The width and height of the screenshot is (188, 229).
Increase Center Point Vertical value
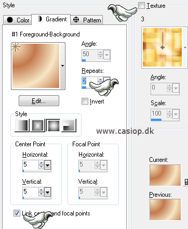point(41,190)
